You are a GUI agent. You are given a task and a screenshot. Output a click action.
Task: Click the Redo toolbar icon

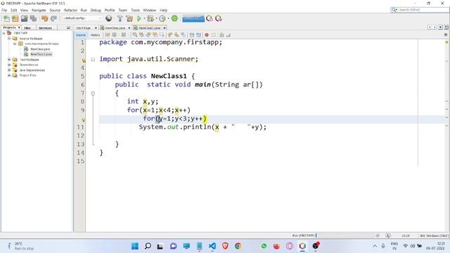(x=53, y=19)
